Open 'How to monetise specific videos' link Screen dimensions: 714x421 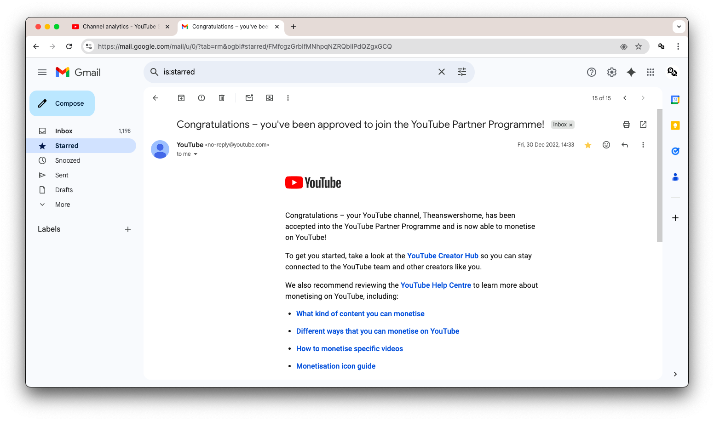pos(350,349)
